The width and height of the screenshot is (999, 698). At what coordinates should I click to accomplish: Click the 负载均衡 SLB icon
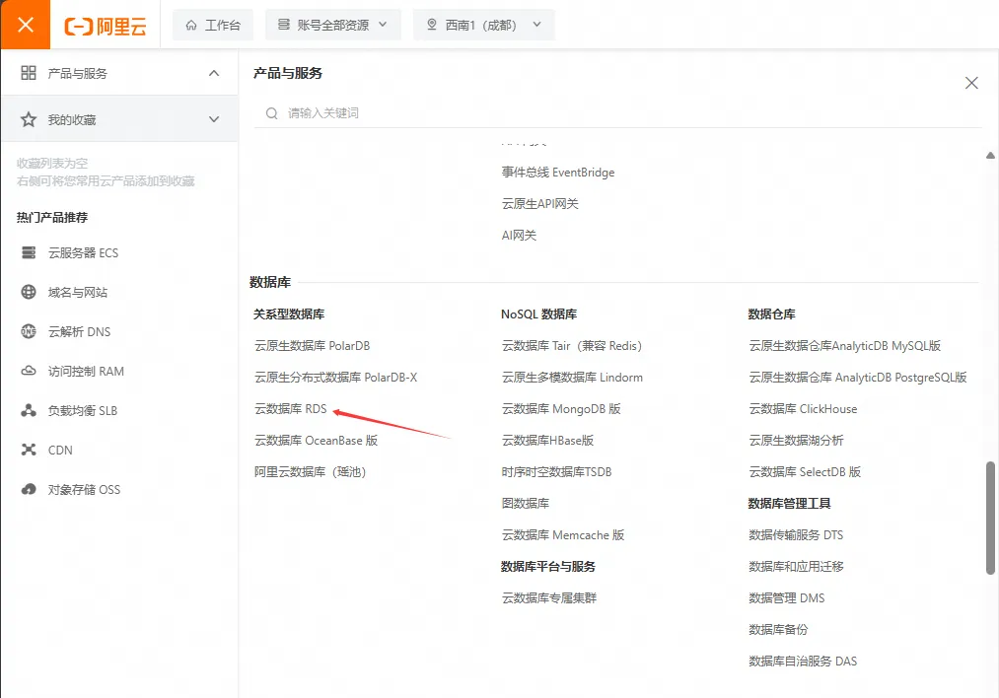(x=29, y=410)
